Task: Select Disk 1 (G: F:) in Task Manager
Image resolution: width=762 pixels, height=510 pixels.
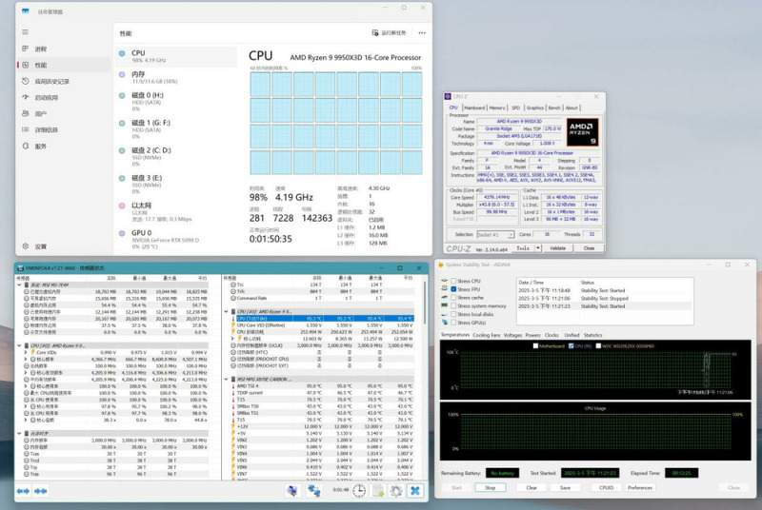Action: click(x=176, y=129)
